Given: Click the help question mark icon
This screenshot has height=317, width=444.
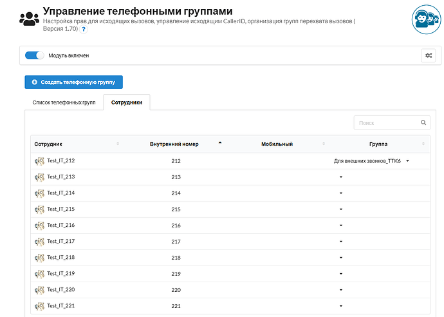Looking at the screenshot, I should [84, 29].
